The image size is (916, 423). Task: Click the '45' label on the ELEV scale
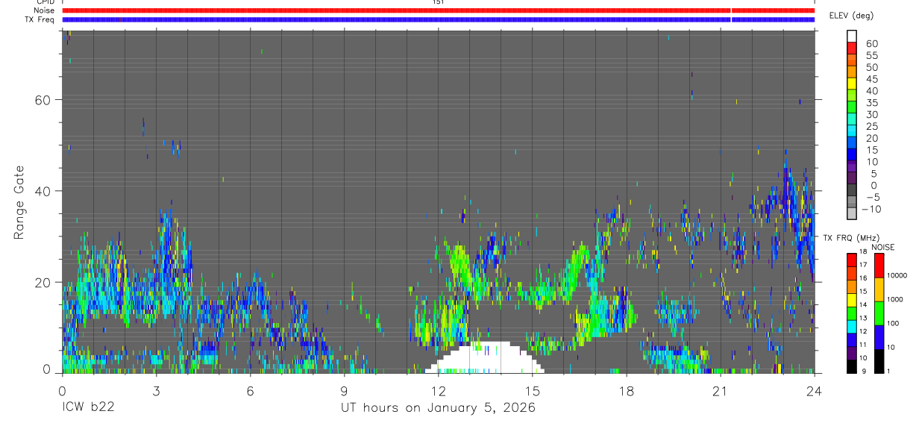pyautogui.click(x=870, y=79)
